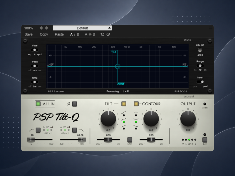Toggle the Peak off/mrk/crv switch
Image resolution: width=235 pixels, height=176 pixels.
pyautogui.click(x=35, y=66)
